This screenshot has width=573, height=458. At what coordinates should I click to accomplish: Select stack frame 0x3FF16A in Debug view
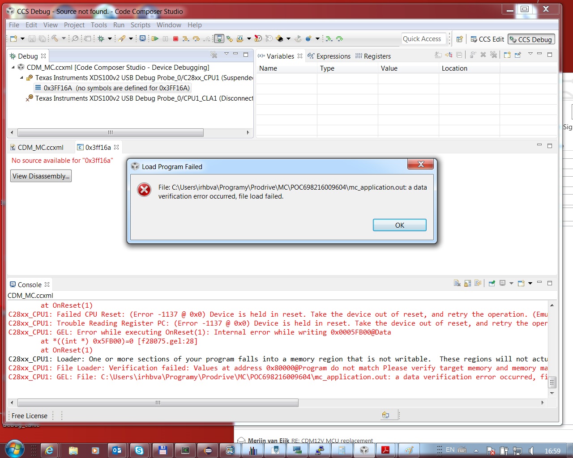(113, 88)
